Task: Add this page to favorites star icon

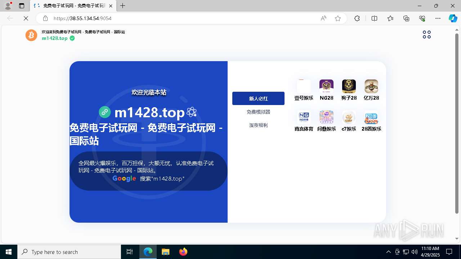Action: point(338,18)
